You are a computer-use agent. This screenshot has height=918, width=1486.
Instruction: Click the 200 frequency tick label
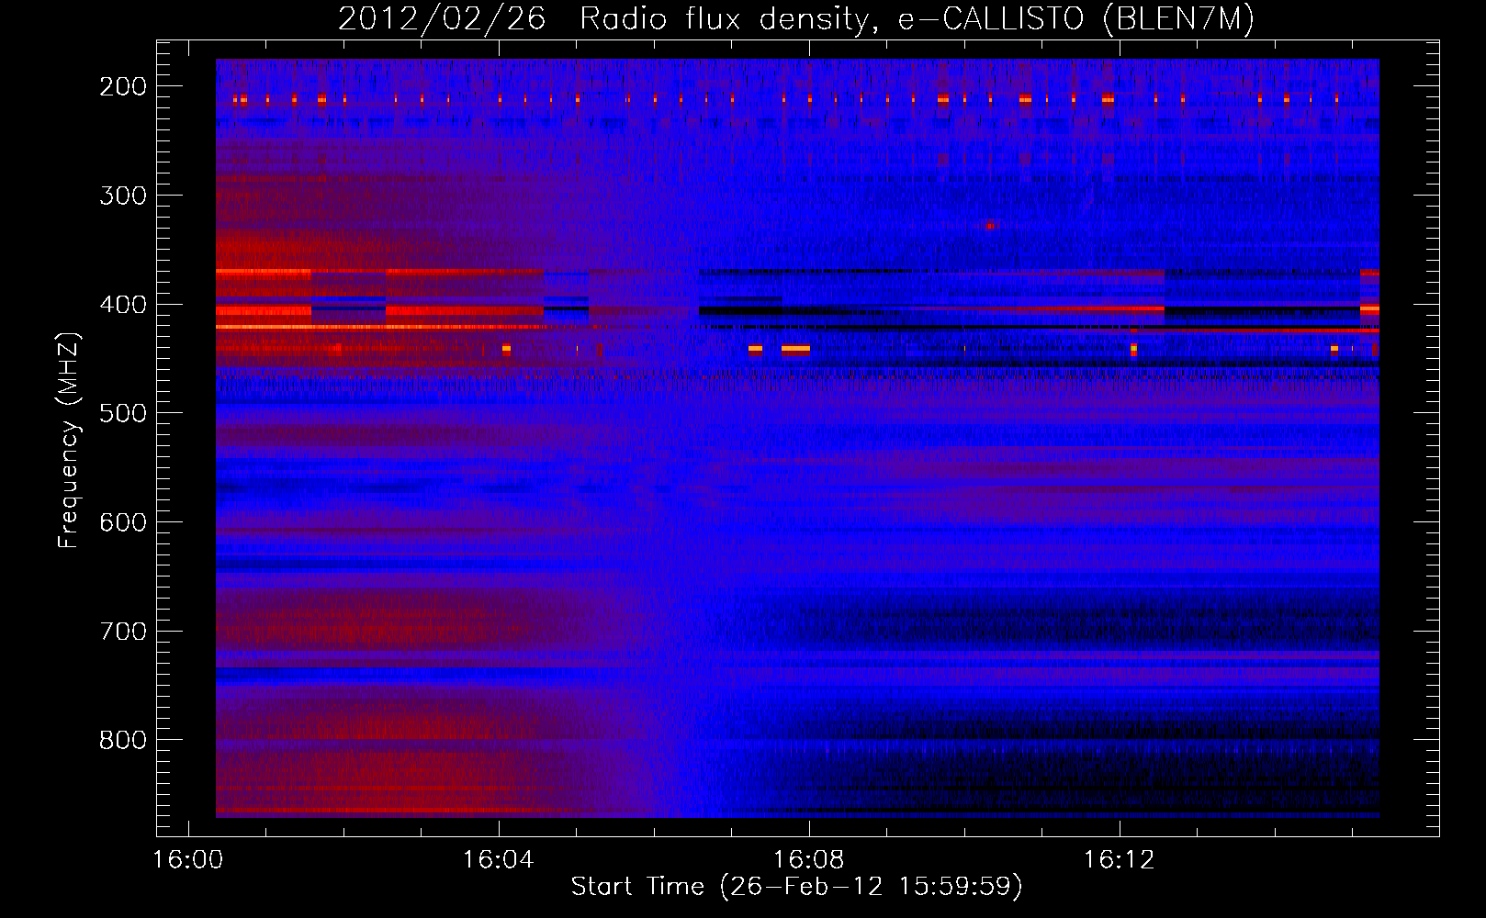point(122,86)
